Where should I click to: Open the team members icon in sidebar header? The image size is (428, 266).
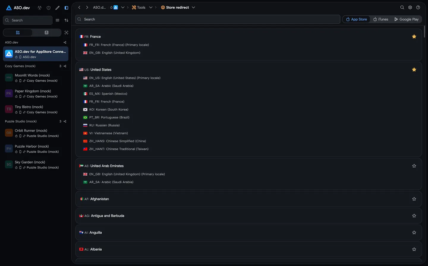tap(40, 8)
